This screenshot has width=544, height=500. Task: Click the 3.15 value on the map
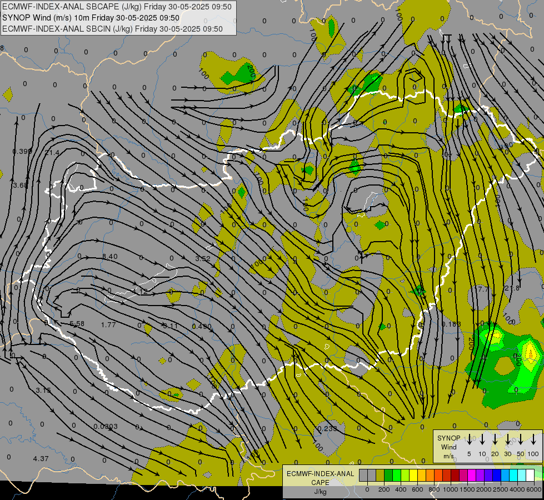pyautogui.click(x=43, y=391)
